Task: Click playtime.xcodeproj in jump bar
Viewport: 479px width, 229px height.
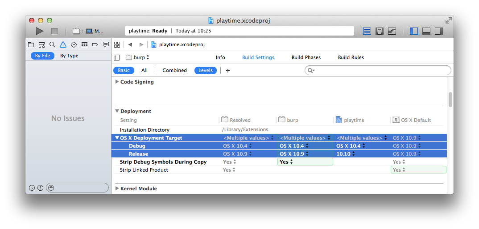Action: coord(178,45)
